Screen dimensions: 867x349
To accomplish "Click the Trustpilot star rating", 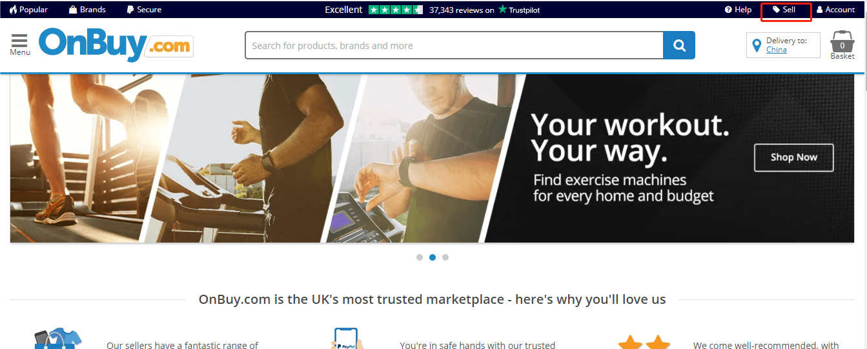I will pos(396,10).
